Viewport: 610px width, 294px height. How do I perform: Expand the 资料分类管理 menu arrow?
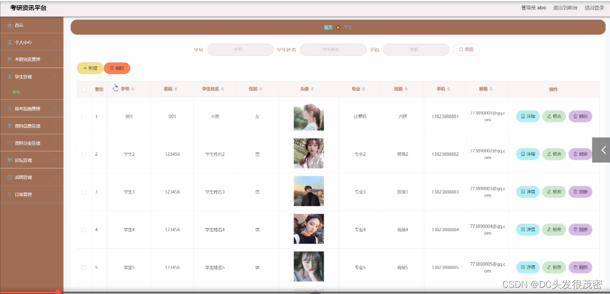[55, 143]
